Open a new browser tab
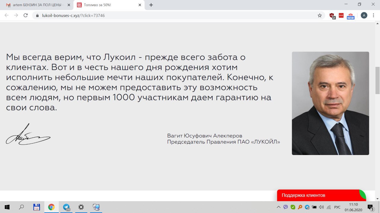This screenshot has height=213, width=380. [x=151, y=5]
